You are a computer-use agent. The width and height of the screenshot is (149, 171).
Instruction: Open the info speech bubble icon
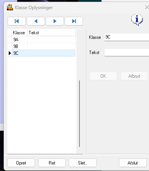point(137,20)
